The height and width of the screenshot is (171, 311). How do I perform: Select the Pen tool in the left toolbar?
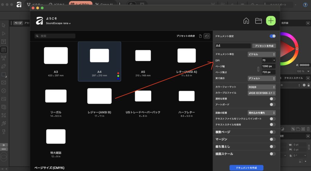pos(4,66)
